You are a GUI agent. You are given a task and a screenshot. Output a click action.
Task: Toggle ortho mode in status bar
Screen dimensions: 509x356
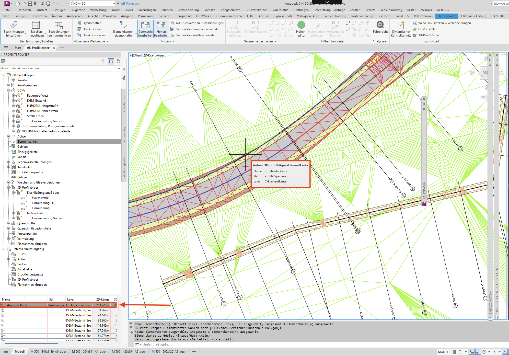478,352
